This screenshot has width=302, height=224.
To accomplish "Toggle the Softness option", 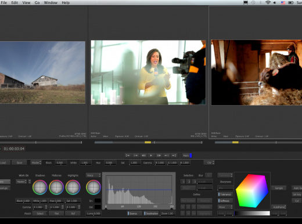I will click(225, 201).
